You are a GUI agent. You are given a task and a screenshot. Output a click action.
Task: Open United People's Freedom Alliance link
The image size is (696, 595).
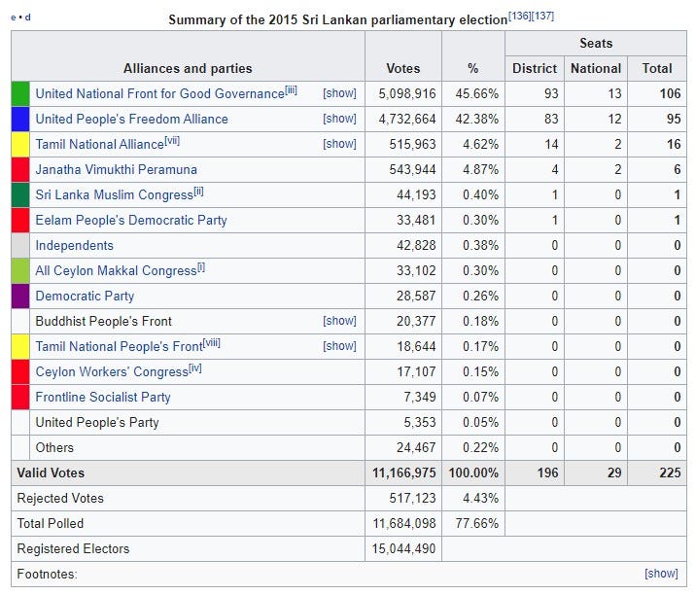tap(131, 119)
